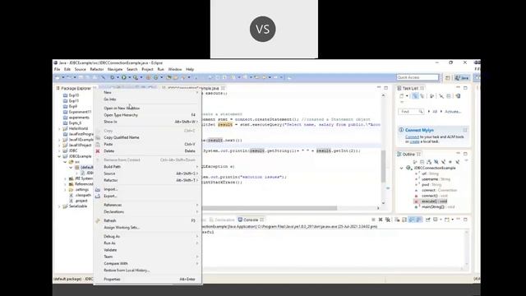Choose Copy Qualified Name
Image resolution: width=526 pixels, height=296 pixels.
[148, 137]
